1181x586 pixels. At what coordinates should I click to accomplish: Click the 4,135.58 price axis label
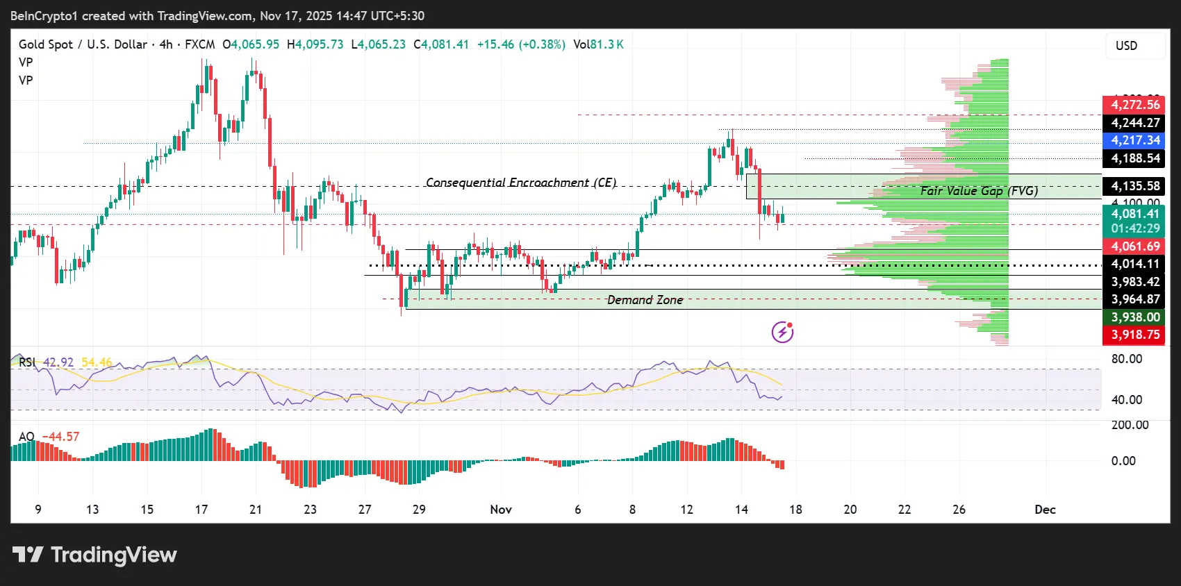pyautogui.click(x=1135, y=186)
